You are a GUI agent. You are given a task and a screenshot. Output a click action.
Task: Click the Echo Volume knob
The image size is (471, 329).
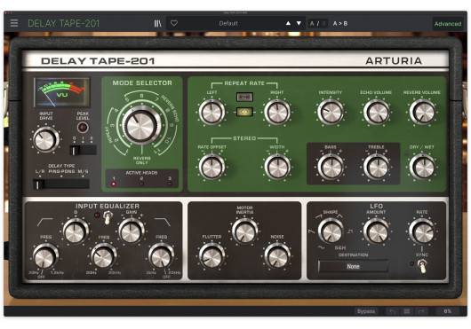[x=376, y=112]
